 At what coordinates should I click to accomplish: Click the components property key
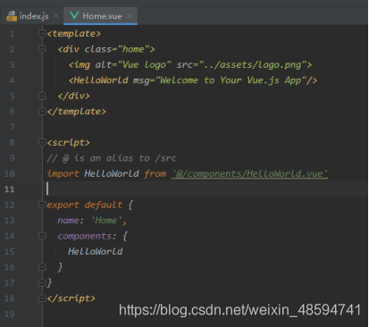coord(85,236)
